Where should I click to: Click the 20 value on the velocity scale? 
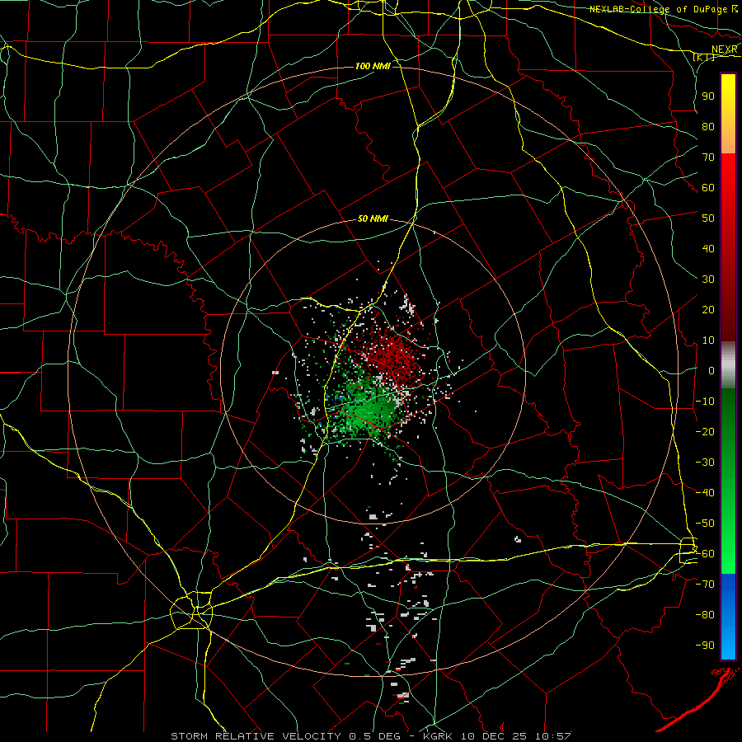tap(708, 309)
